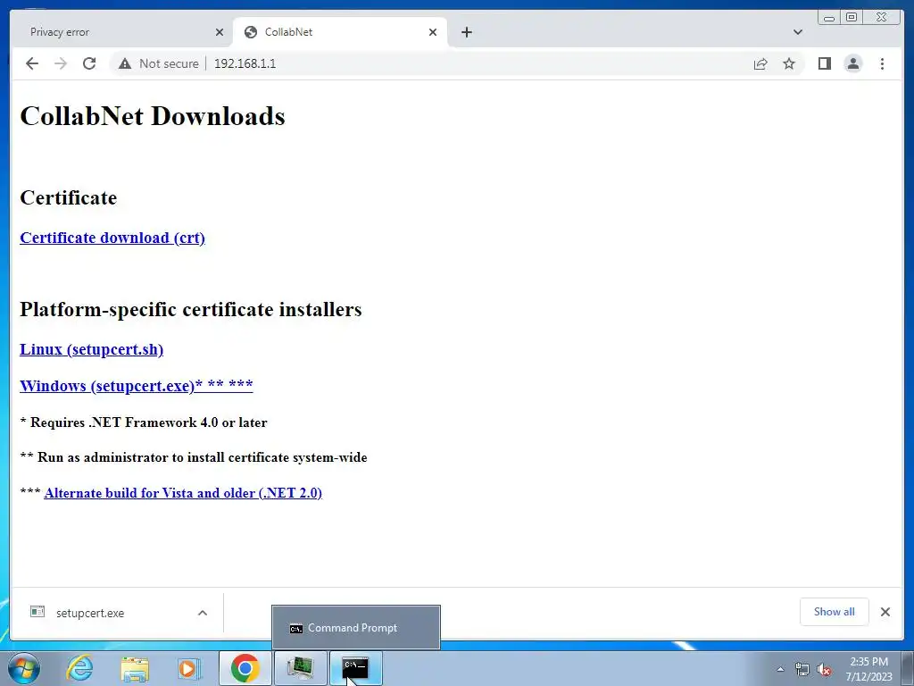
Task: Expand the tab search dropdown
Action: tap(798, 32)
